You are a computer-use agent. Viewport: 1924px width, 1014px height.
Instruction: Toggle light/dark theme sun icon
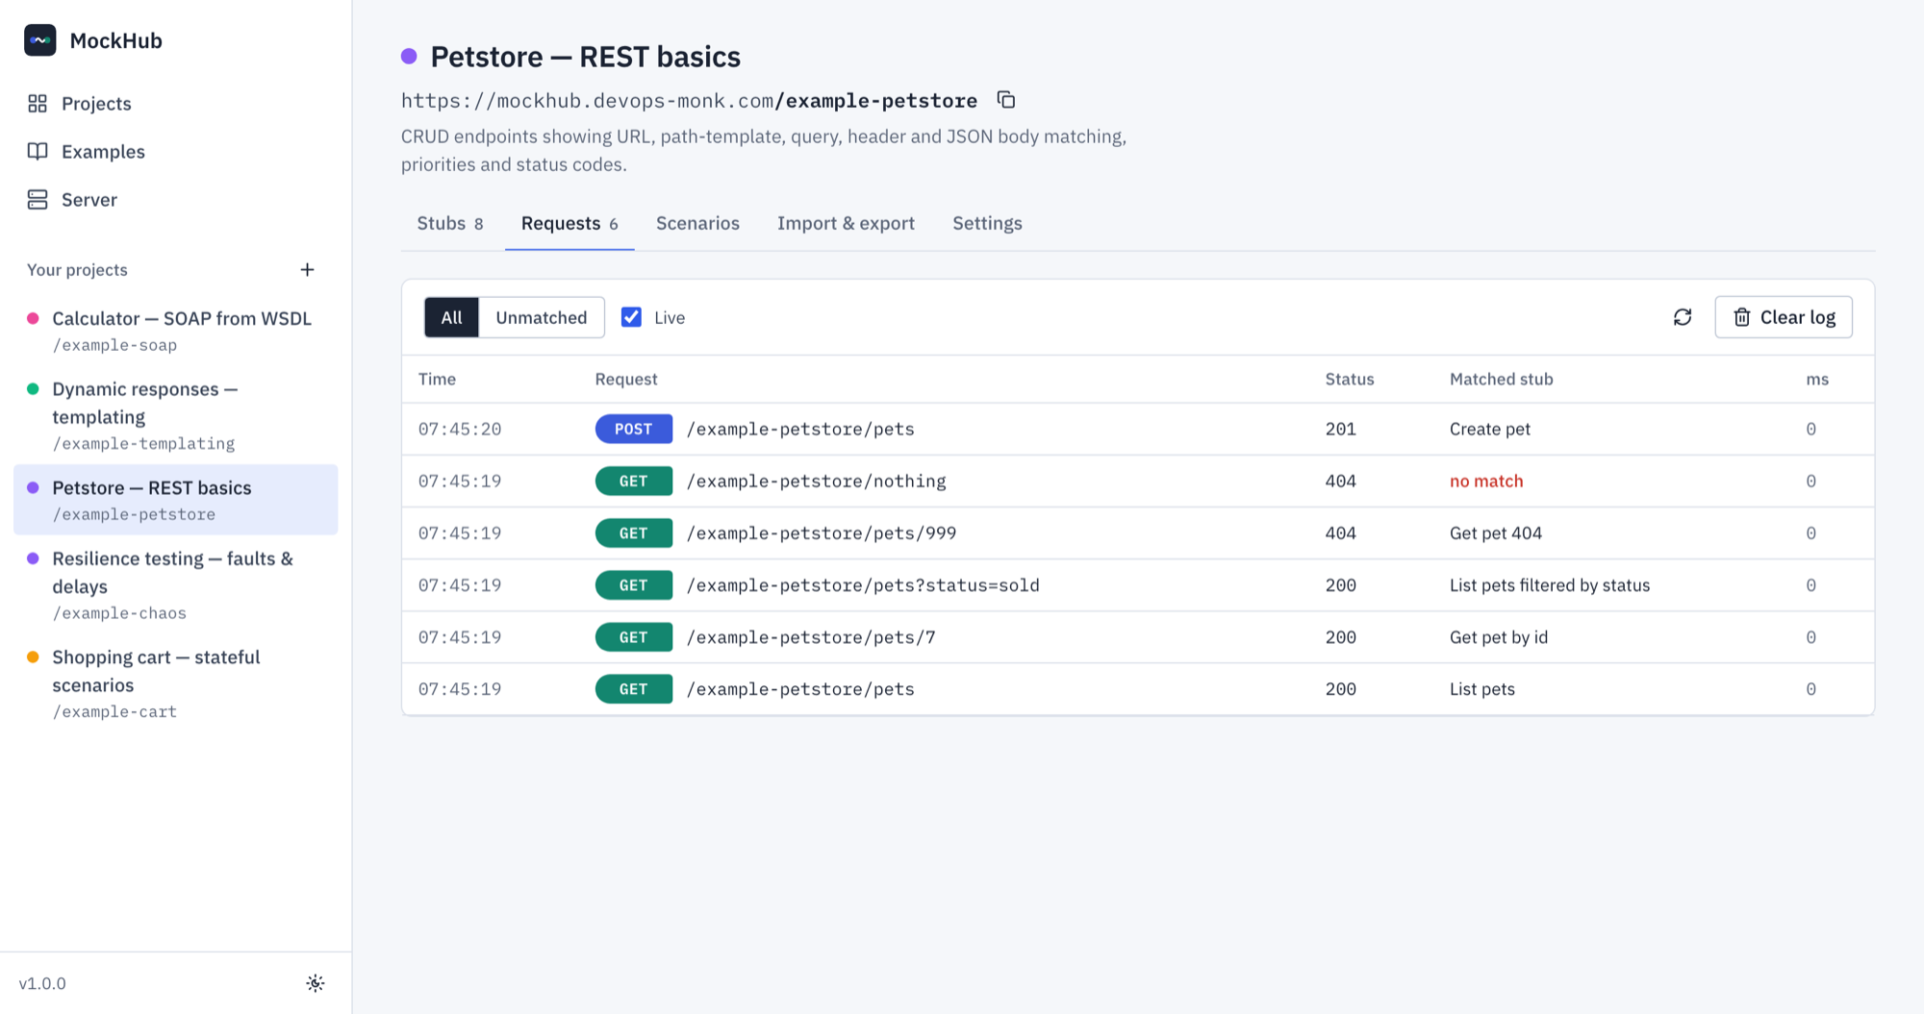(316, 983)
